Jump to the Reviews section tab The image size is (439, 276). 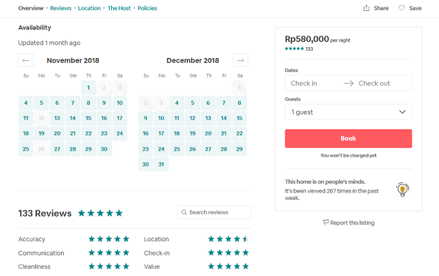[x=61, y=8]
